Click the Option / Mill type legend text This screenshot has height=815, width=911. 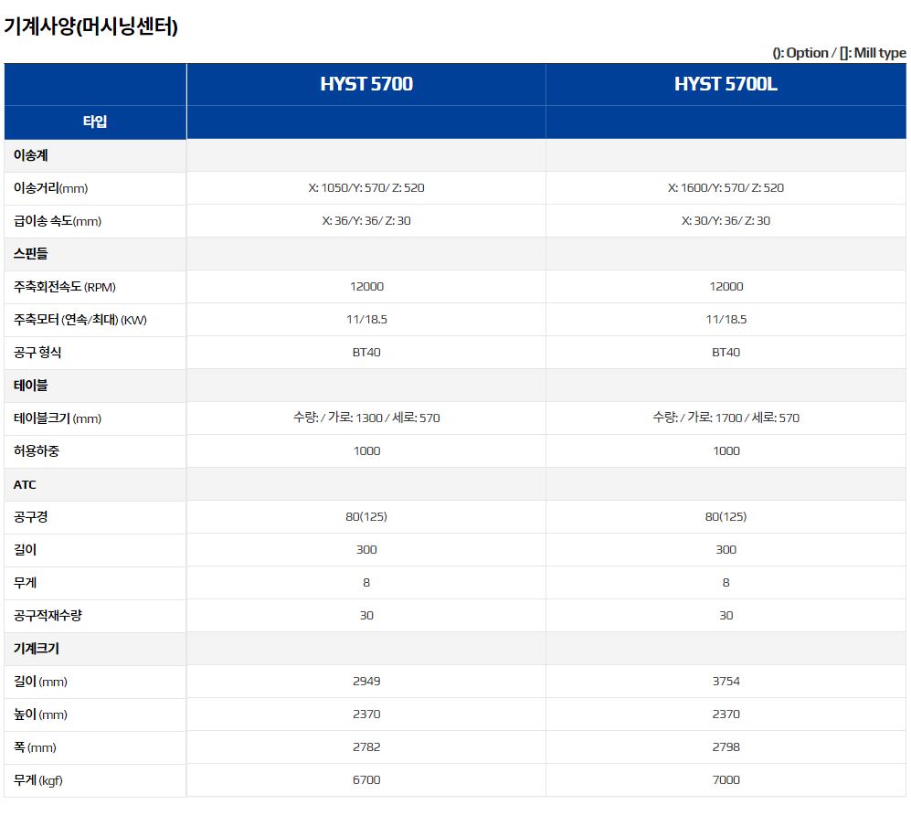coord(839,53)
